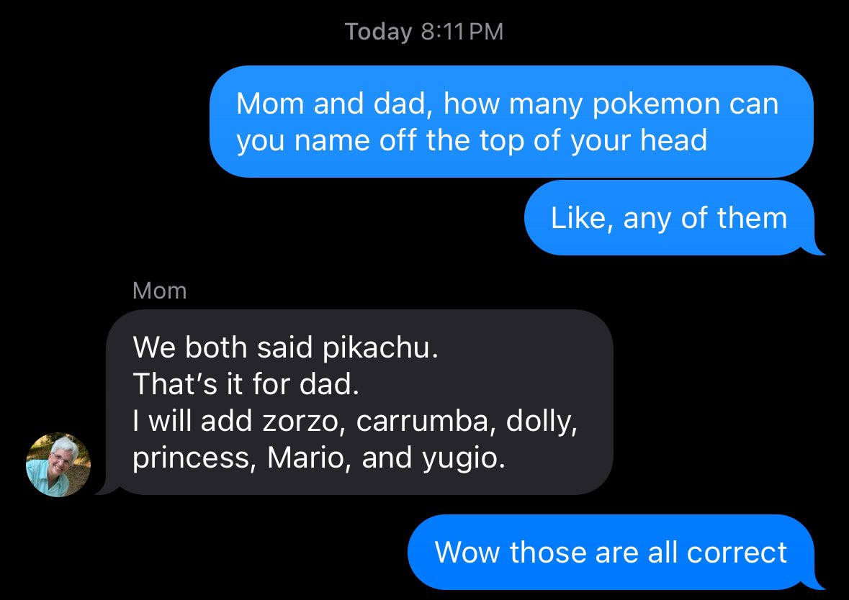
Task: Select the "Mom and dad, how many pokemon" bubble
Action: pos(511,122)
